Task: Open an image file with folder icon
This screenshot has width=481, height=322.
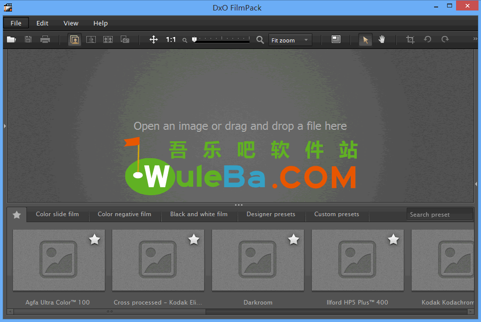Action: pyautogui.click(x=11, y=39)
